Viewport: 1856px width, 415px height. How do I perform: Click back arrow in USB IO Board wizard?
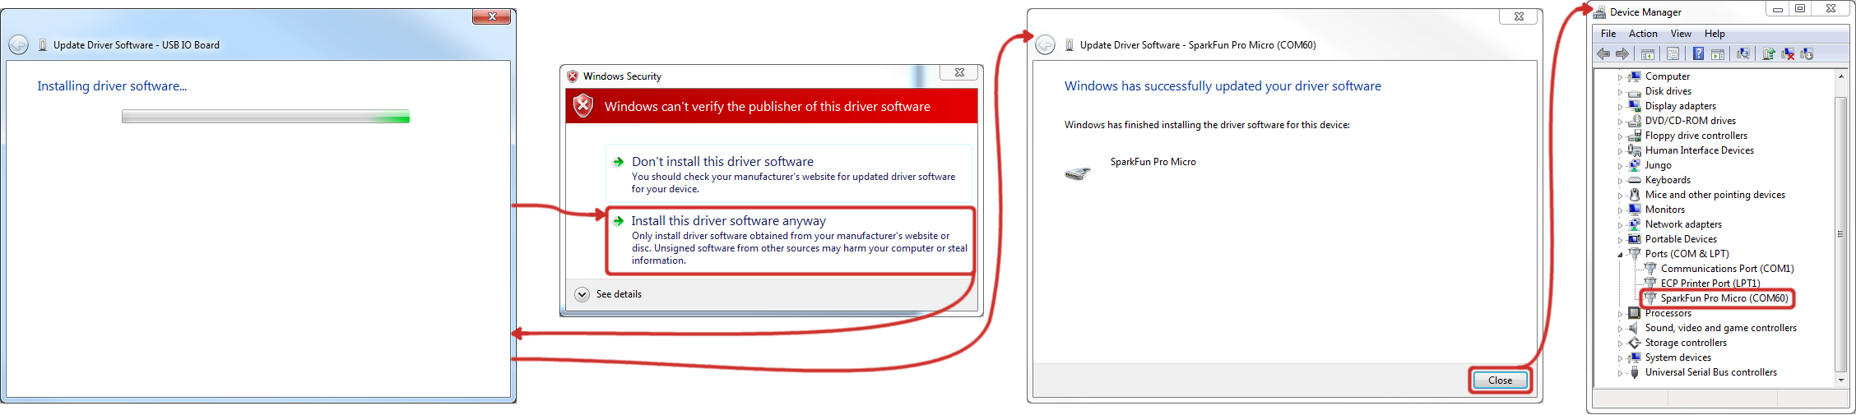coord(19,45)
